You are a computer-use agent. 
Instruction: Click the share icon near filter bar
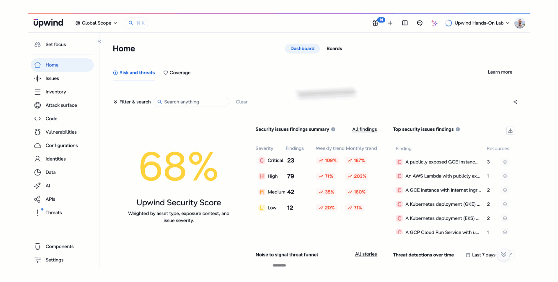(x=515, y=102)
